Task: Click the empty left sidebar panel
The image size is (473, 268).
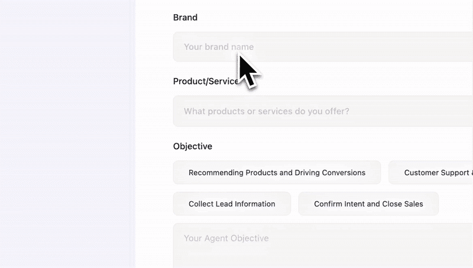Action: [x=67, y=134]
